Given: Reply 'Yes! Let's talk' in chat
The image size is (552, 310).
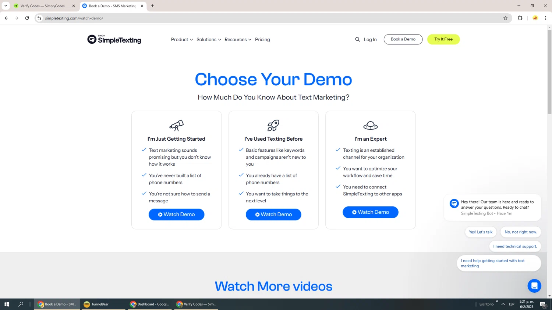Looking at the screenshot, I should 481,232.
